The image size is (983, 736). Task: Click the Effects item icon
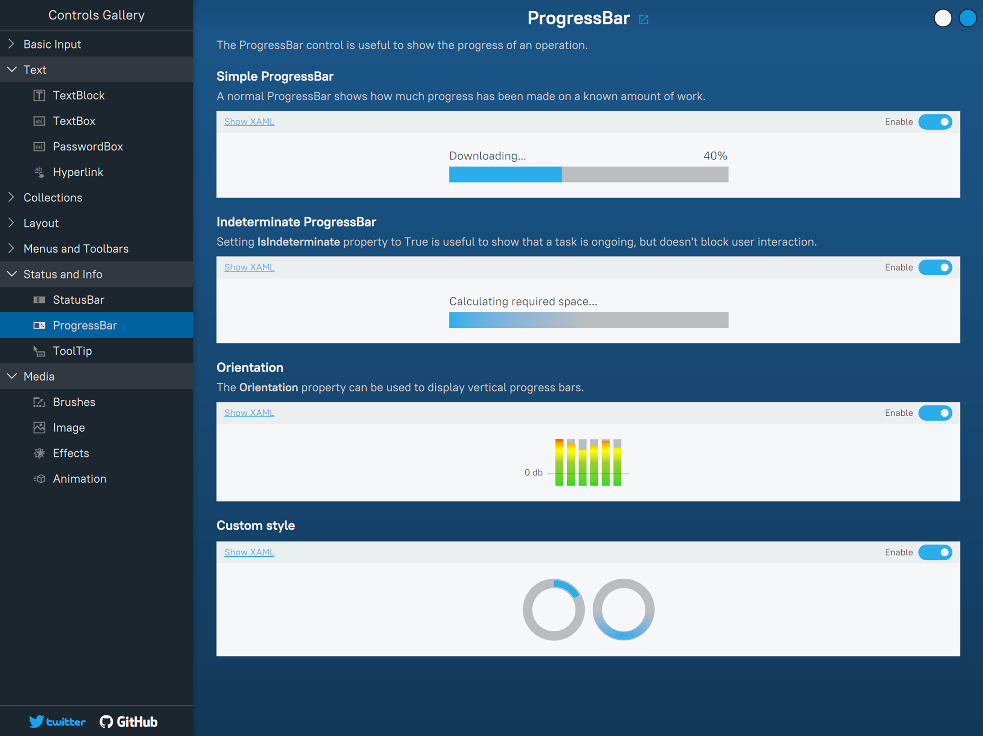click(39, 453)
